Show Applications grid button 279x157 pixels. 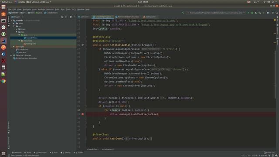click(3, 154)
